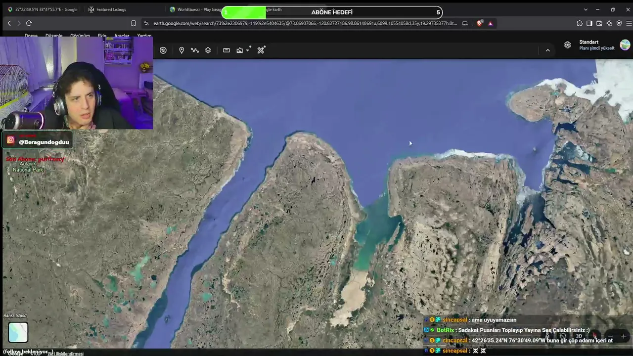Open the Görünüm menu
The height and width of the screenshot is (356, 633).
[x=80, y=36]
